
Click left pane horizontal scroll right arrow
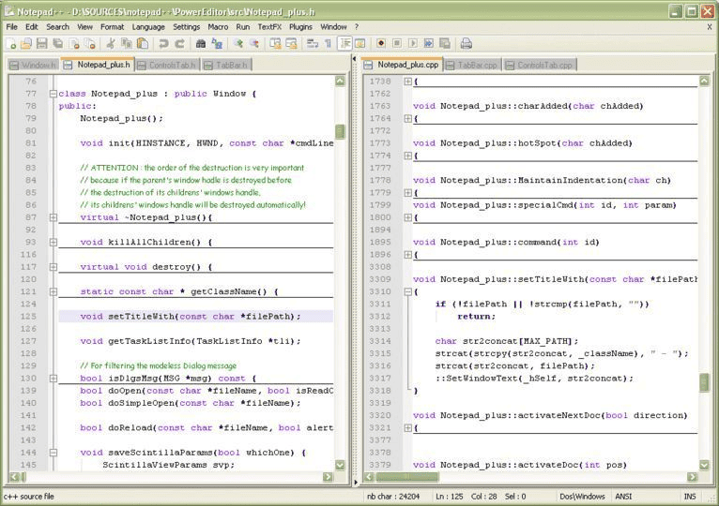[328, 477]
